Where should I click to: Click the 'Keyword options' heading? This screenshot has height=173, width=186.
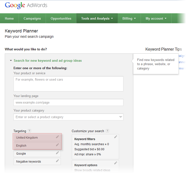click(86, 165)
